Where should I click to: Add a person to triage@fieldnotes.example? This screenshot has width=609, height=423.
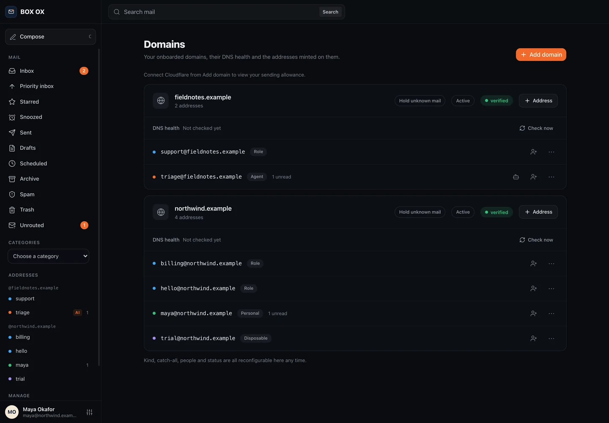click(534, 177)
